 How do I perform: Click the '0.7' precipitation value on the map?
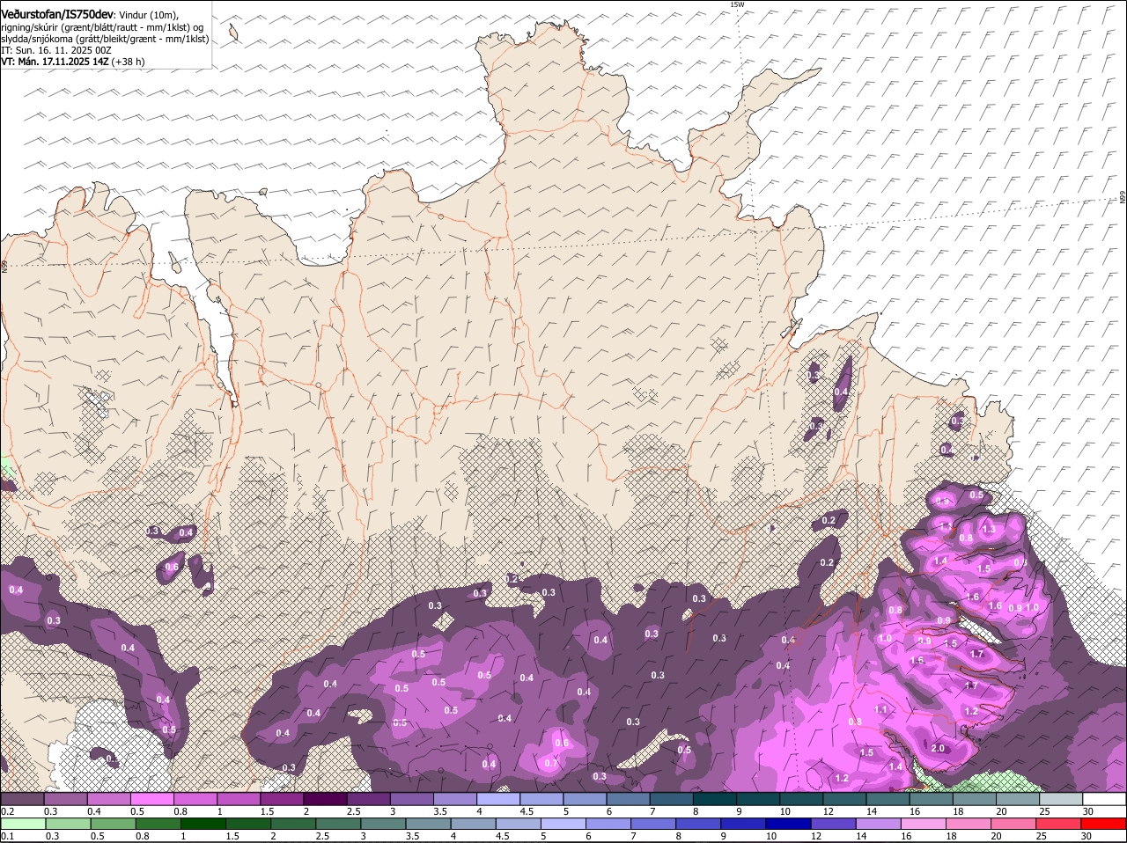pos(550,763)
